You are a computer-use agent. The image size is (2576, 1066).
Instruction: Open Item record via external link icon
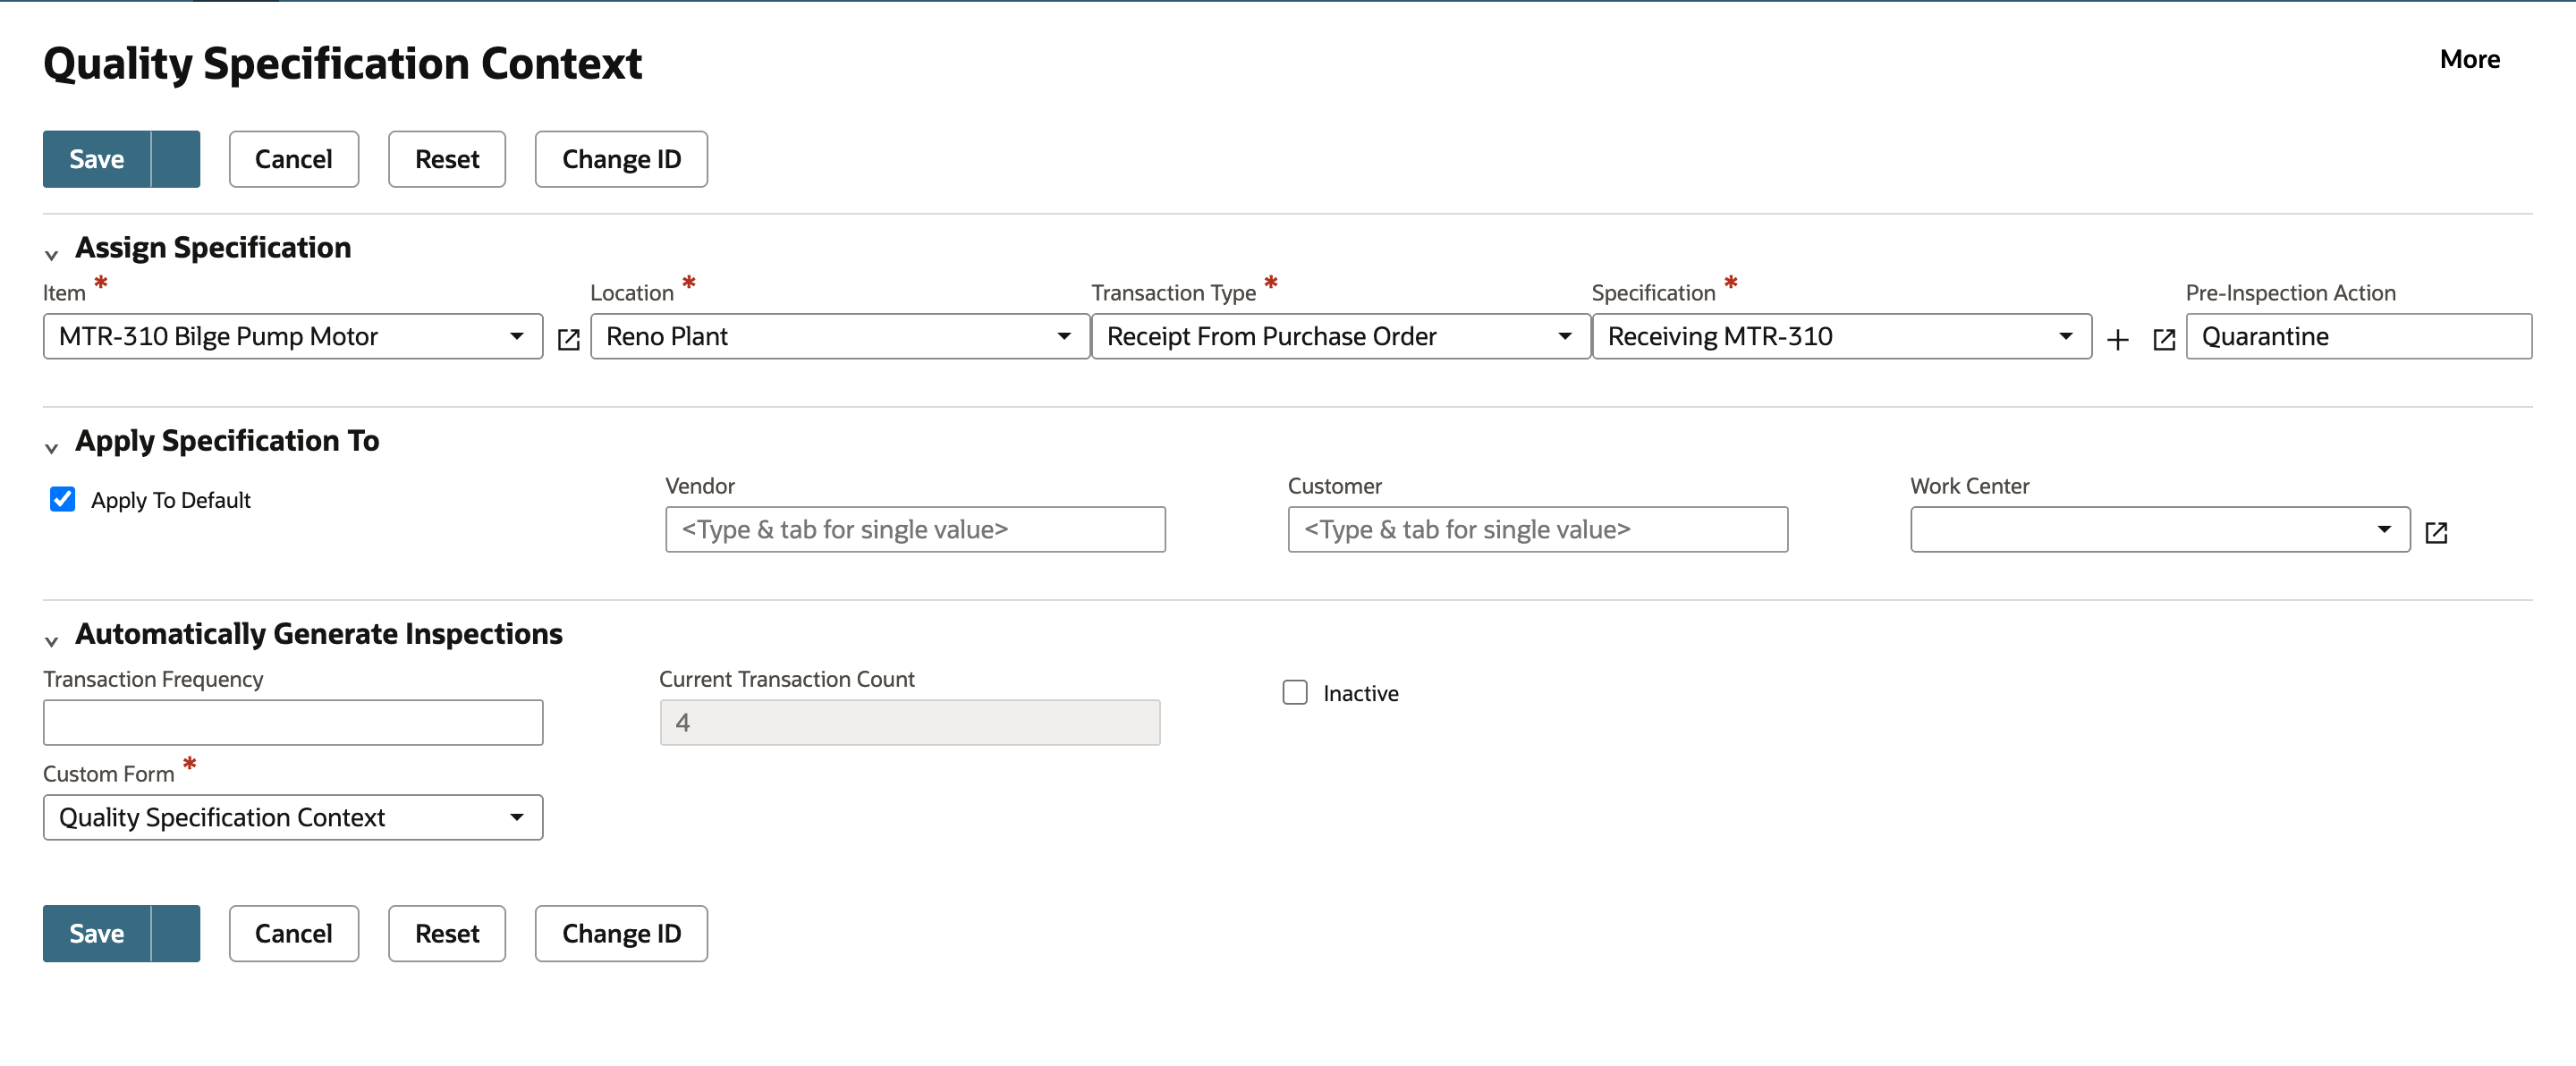[x=568, y=339]
